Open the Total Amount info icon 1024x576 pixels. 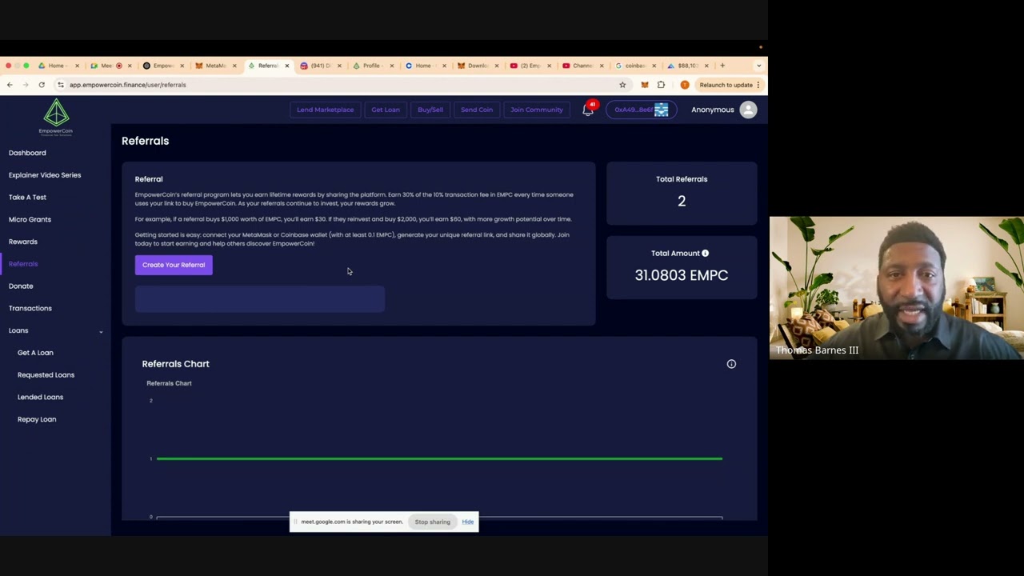click(x=705, y=253)
